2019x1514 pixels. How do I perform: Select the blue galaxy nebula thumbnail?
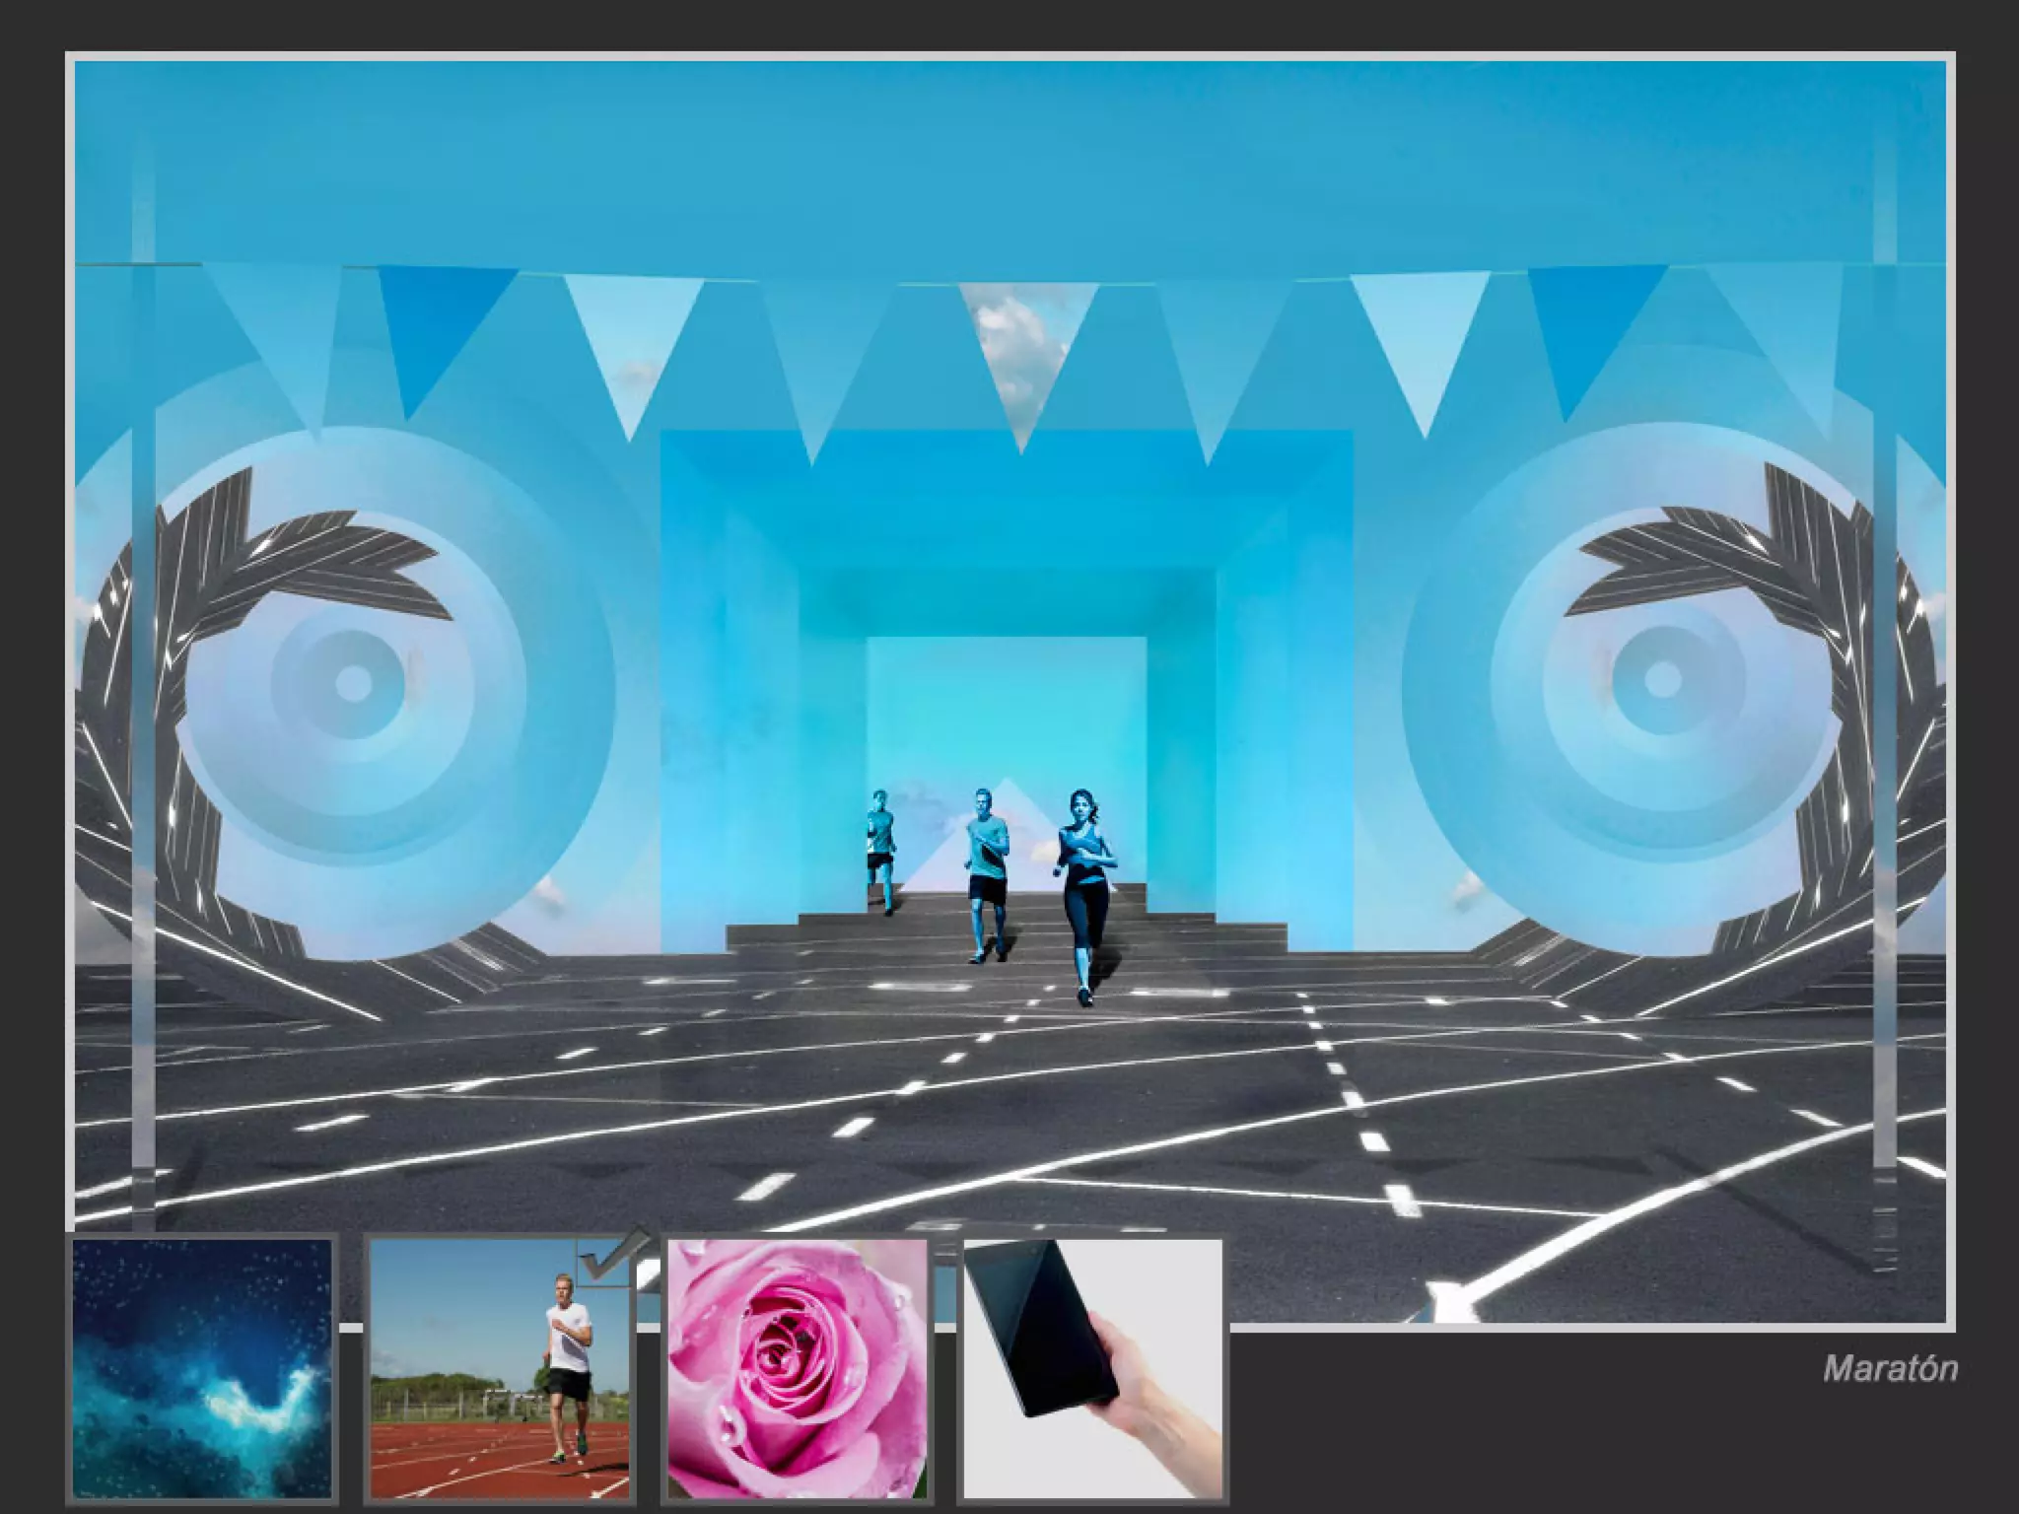point(202,1369)
